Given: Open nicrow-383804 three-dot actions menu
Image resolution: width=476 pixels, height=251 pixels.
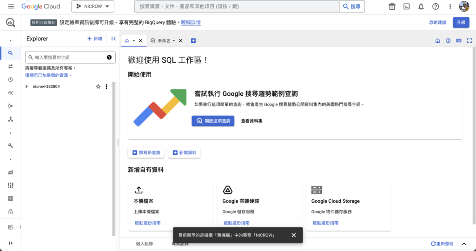Looking at the screenshot, I should pos(106,86).
